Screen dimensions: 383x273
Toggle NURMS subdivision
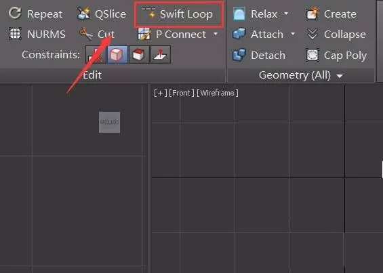pyautogui.click(x=37, y=34)
